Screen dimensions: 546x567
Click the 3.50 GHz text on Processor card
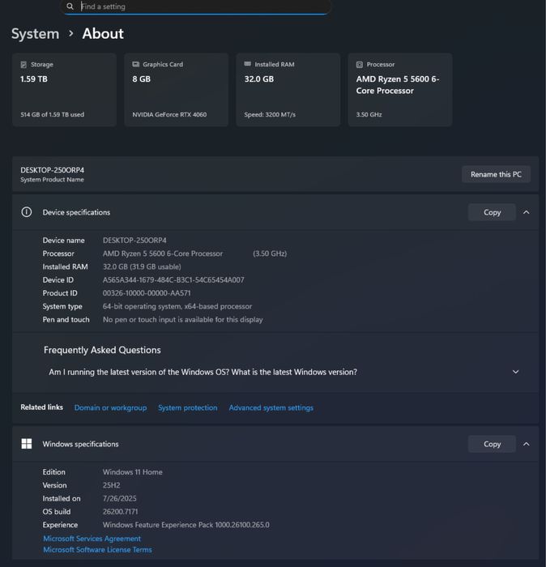369,115
